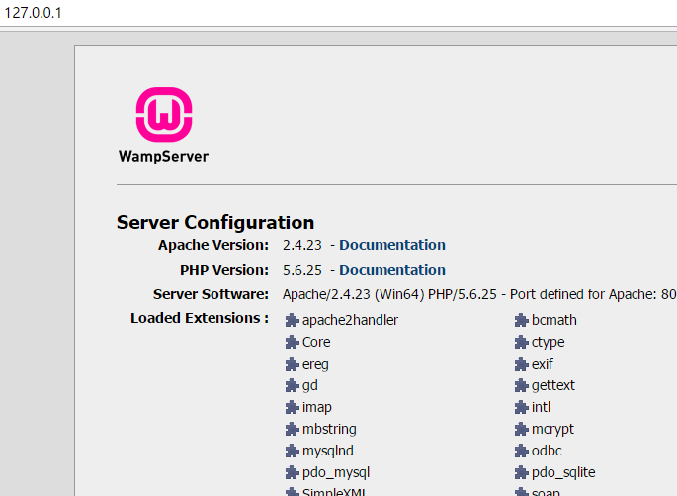Click the mcrypt extension name
The width and height of the screenshot is (677, 496).
coord(552,429)
